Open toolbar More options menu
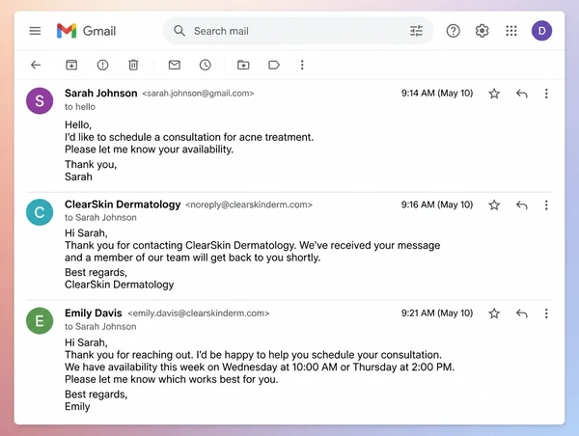579x436 pixels. 302,65
